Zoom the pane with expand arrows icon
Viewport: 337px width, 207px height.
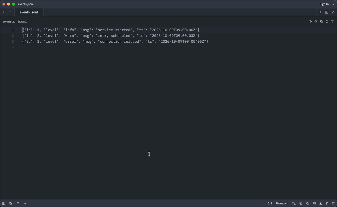(x=333, y=12)
